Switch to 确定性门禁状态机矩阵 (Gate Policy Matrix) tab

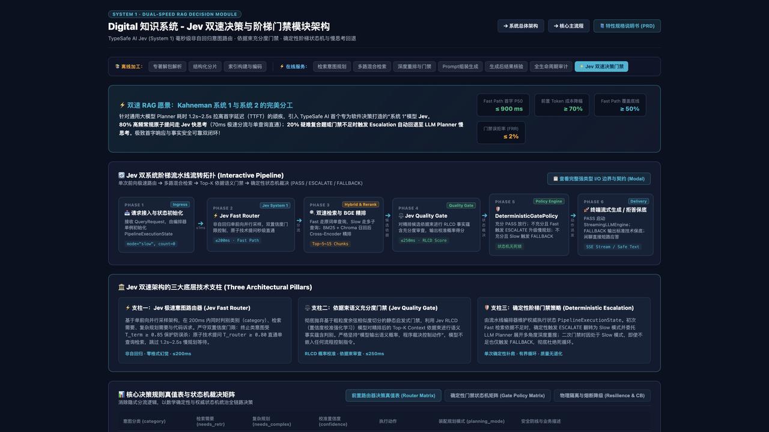click(497, 395)
